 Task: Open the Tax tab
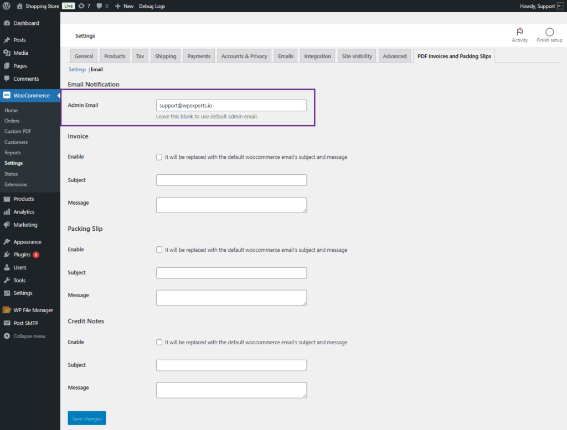coord(140,56)
